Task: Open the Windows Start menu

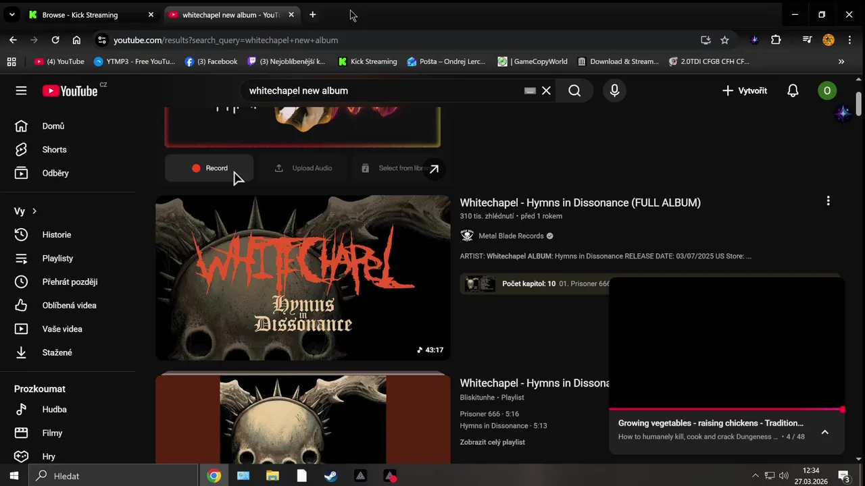Action: tap(14, 476)
